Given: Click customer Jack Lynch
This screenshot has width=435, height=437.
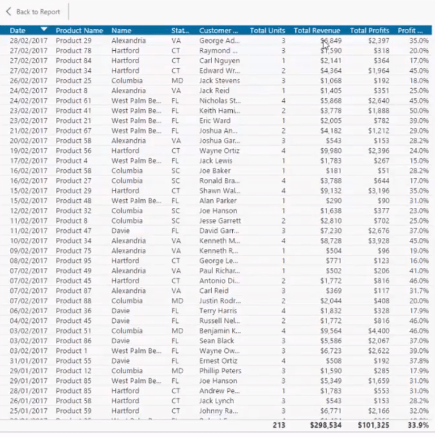Looking at the screenshot, I should pos(216,401).
